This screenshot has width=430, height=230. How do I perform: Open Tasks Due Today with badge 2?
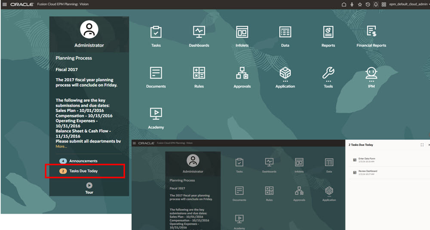click(x=78, y=171)
